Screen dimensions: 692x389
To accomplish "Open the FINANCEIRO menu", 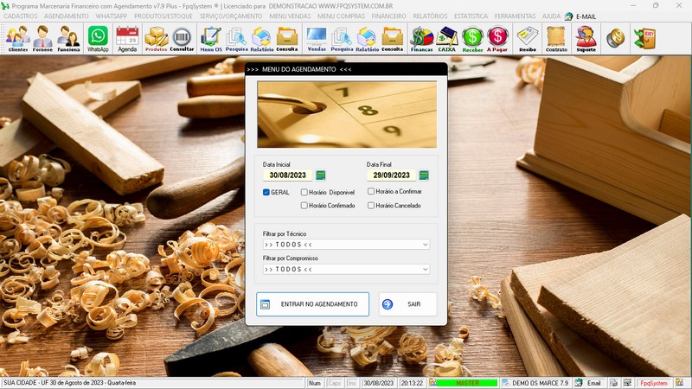I will [x=388, y=16].
